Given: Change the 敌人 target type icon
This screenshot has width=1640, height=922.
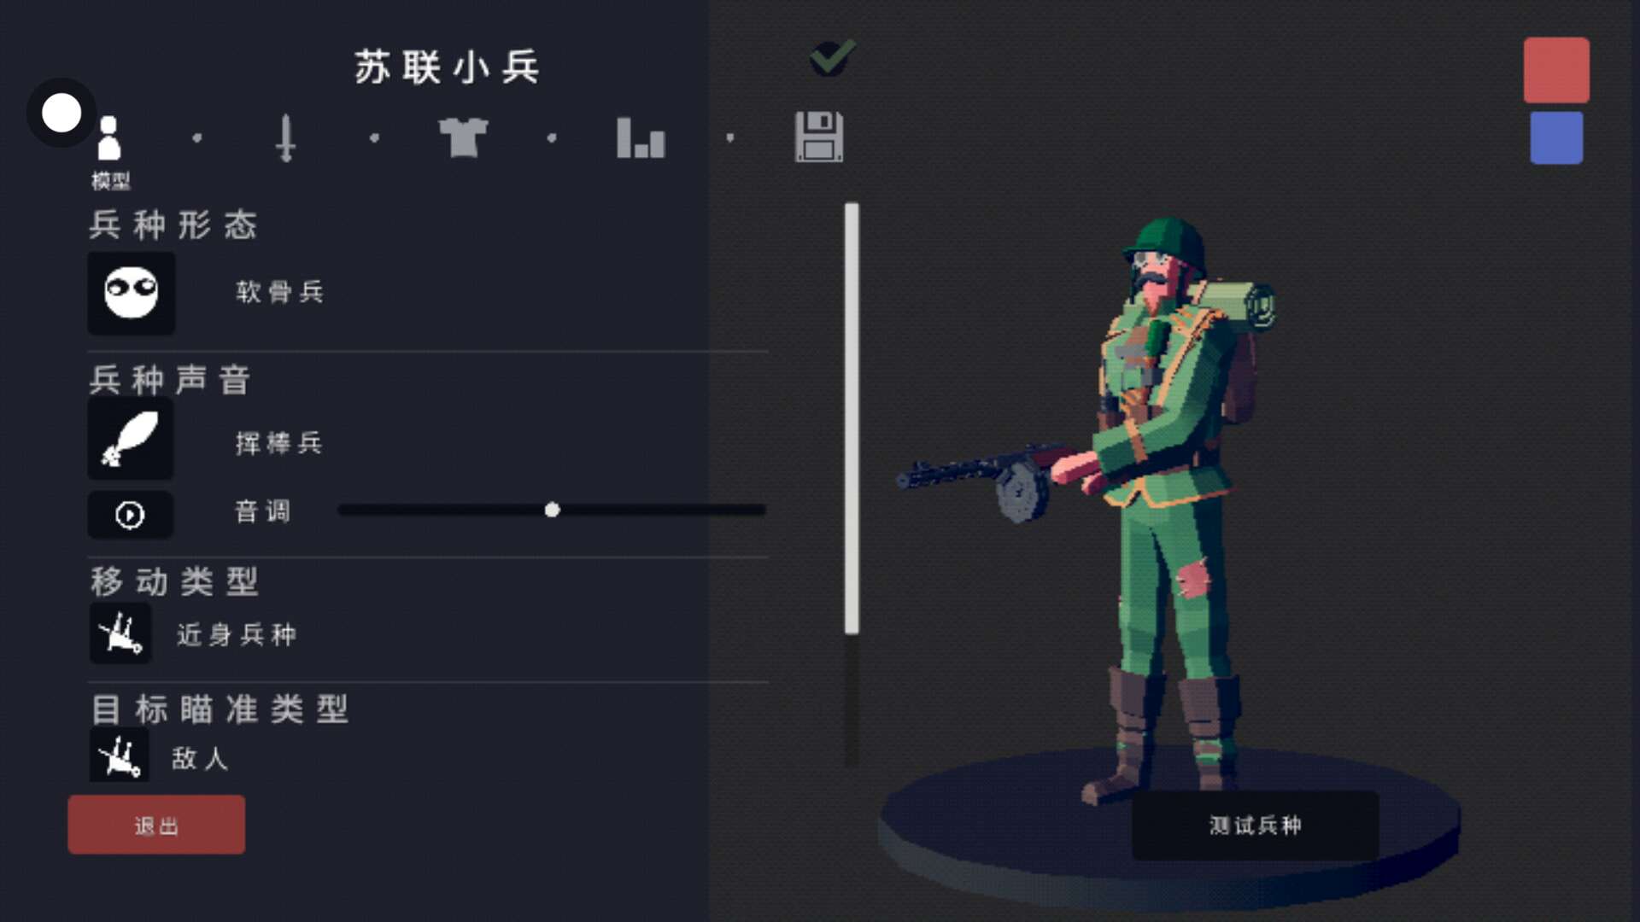Looking at the screenshot, I should pos(120,755).
